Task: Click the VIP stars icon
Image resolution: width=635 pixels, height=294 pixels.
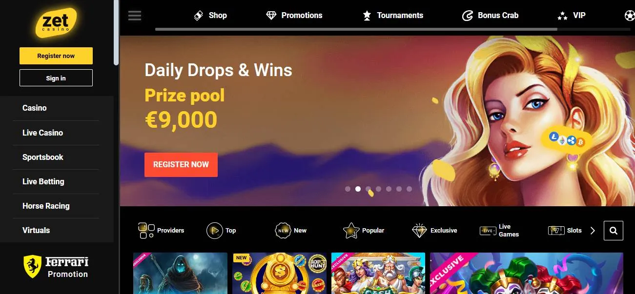Action: pyautogui.click(x=562, y=16)
